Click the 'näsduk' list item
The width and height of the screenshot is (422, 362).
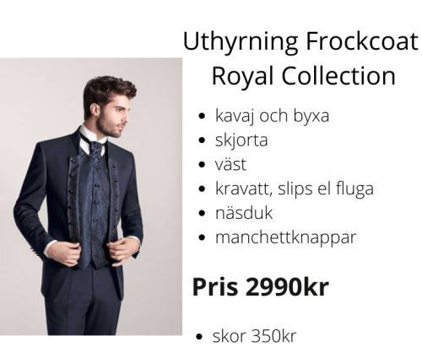pos(244,213)
